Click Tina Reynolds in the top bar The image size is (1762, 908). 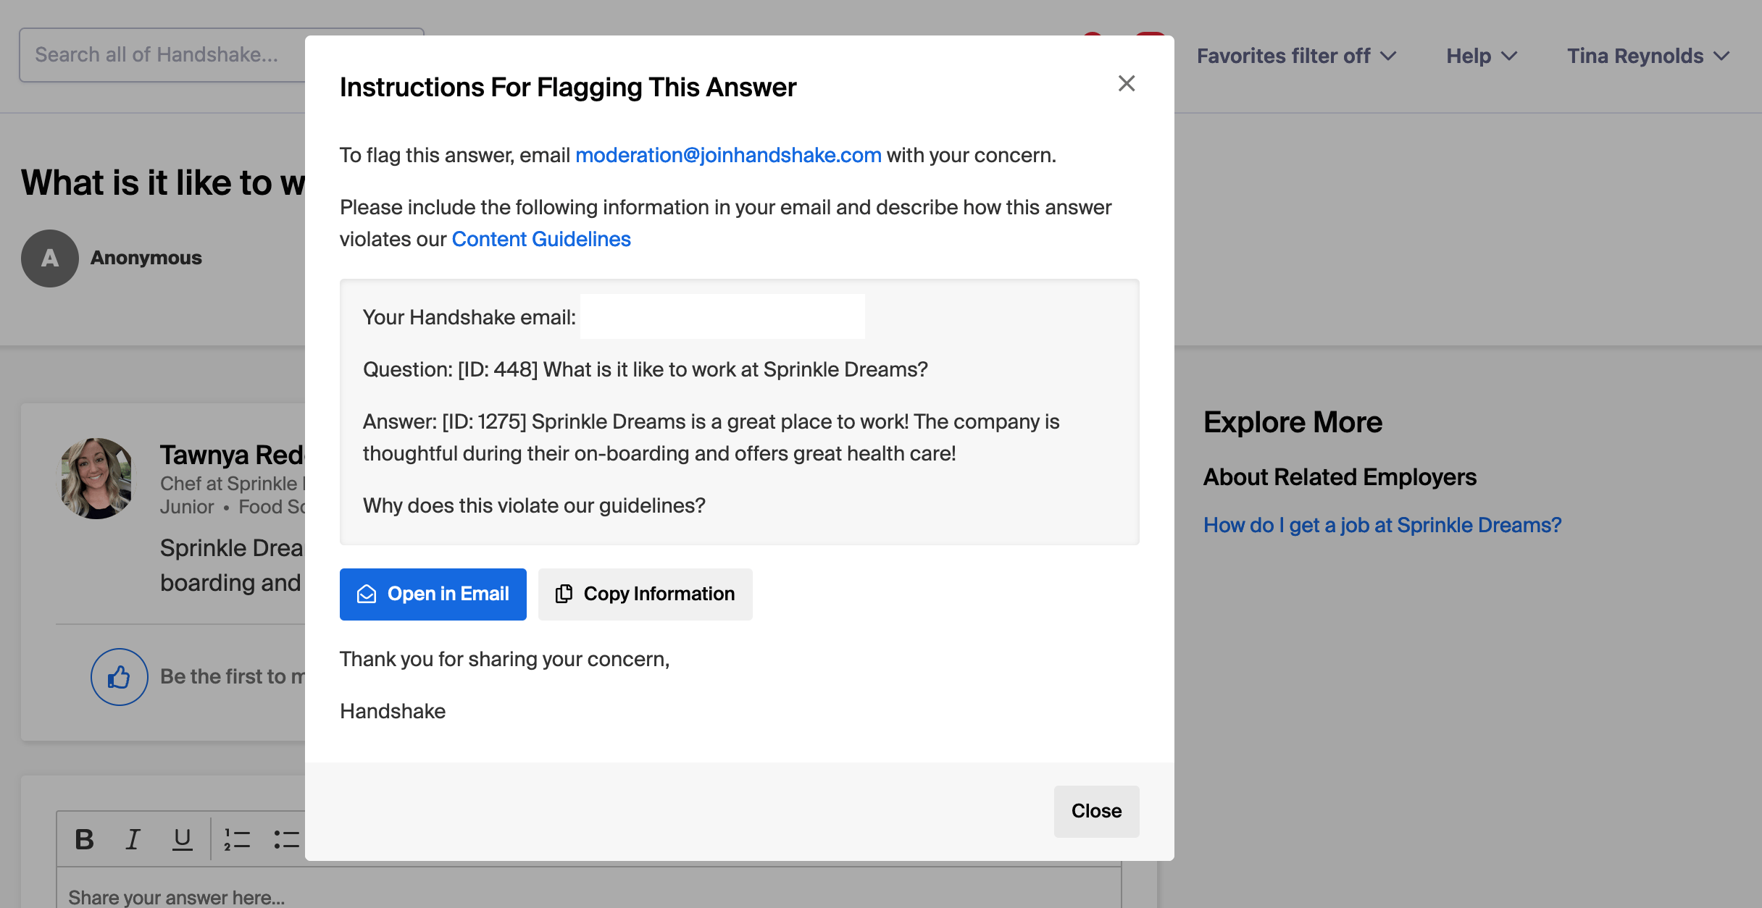click(1635, 56)
